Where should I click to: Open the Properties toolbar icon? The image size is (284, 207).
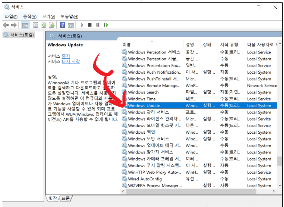pos(35,25)
